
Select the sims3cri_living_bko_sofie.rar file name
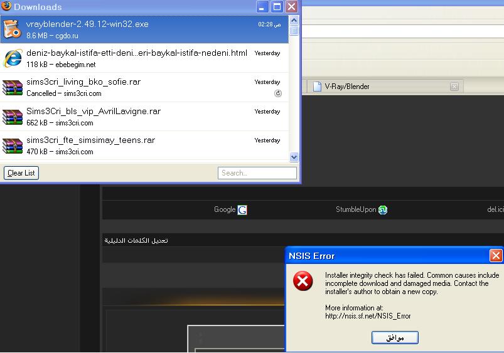click(x=83, y=82)
